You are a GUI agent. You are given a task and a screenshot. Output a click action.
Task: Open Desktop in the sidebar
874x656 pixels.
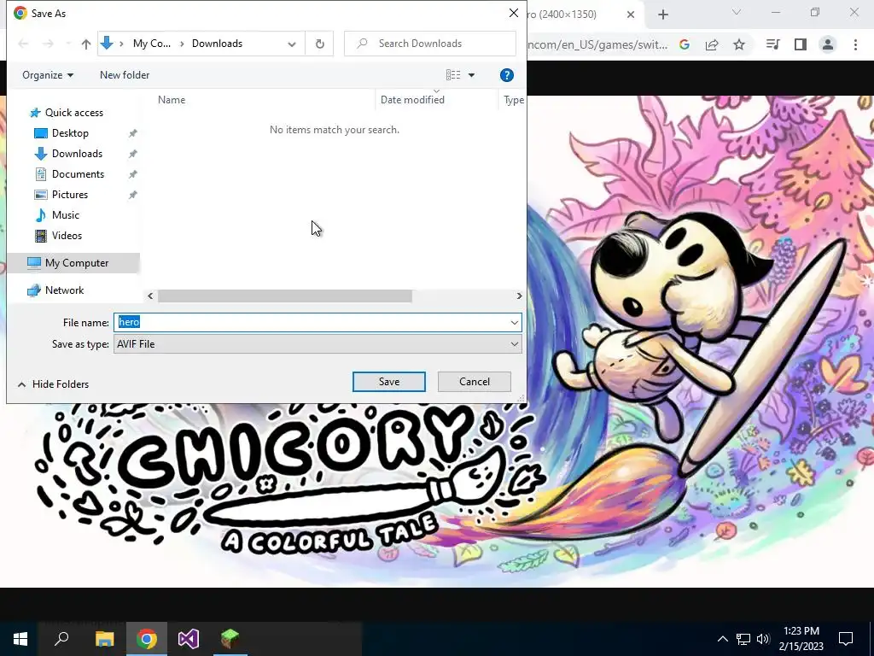pos(70,133)
